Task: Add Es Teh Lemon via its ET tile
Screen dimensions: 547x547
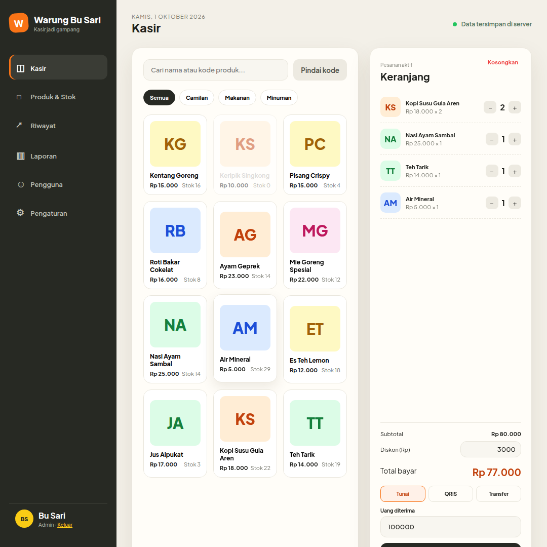Action: pos(315,329)
